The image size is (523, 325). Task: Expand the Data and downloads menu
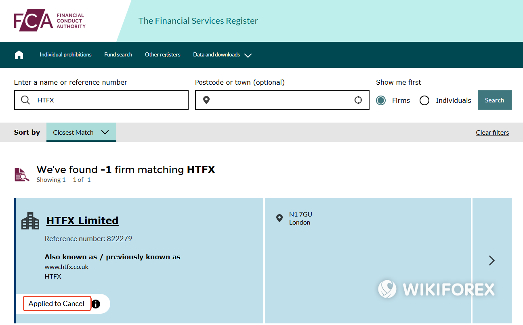tap(223, 55)
